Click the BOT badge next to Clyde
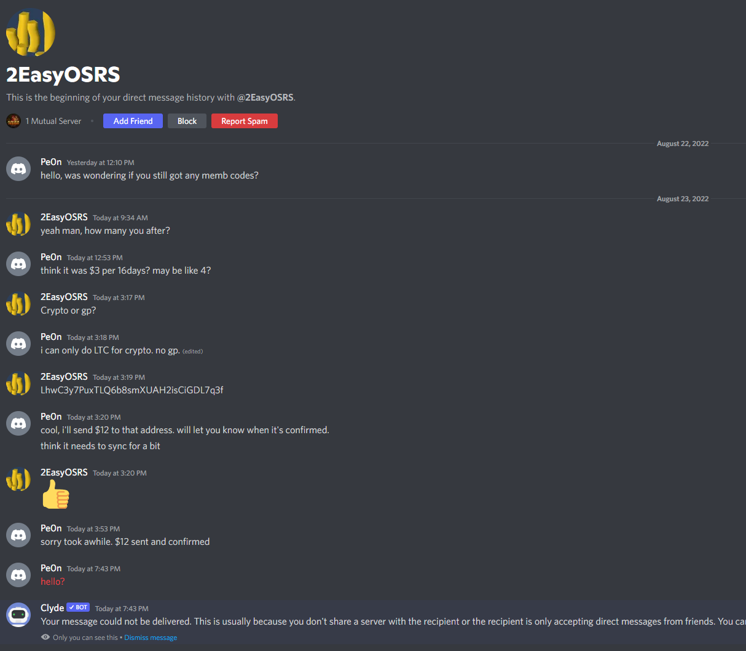The width and height of the screenshot is (746, 651). point(78,607)
